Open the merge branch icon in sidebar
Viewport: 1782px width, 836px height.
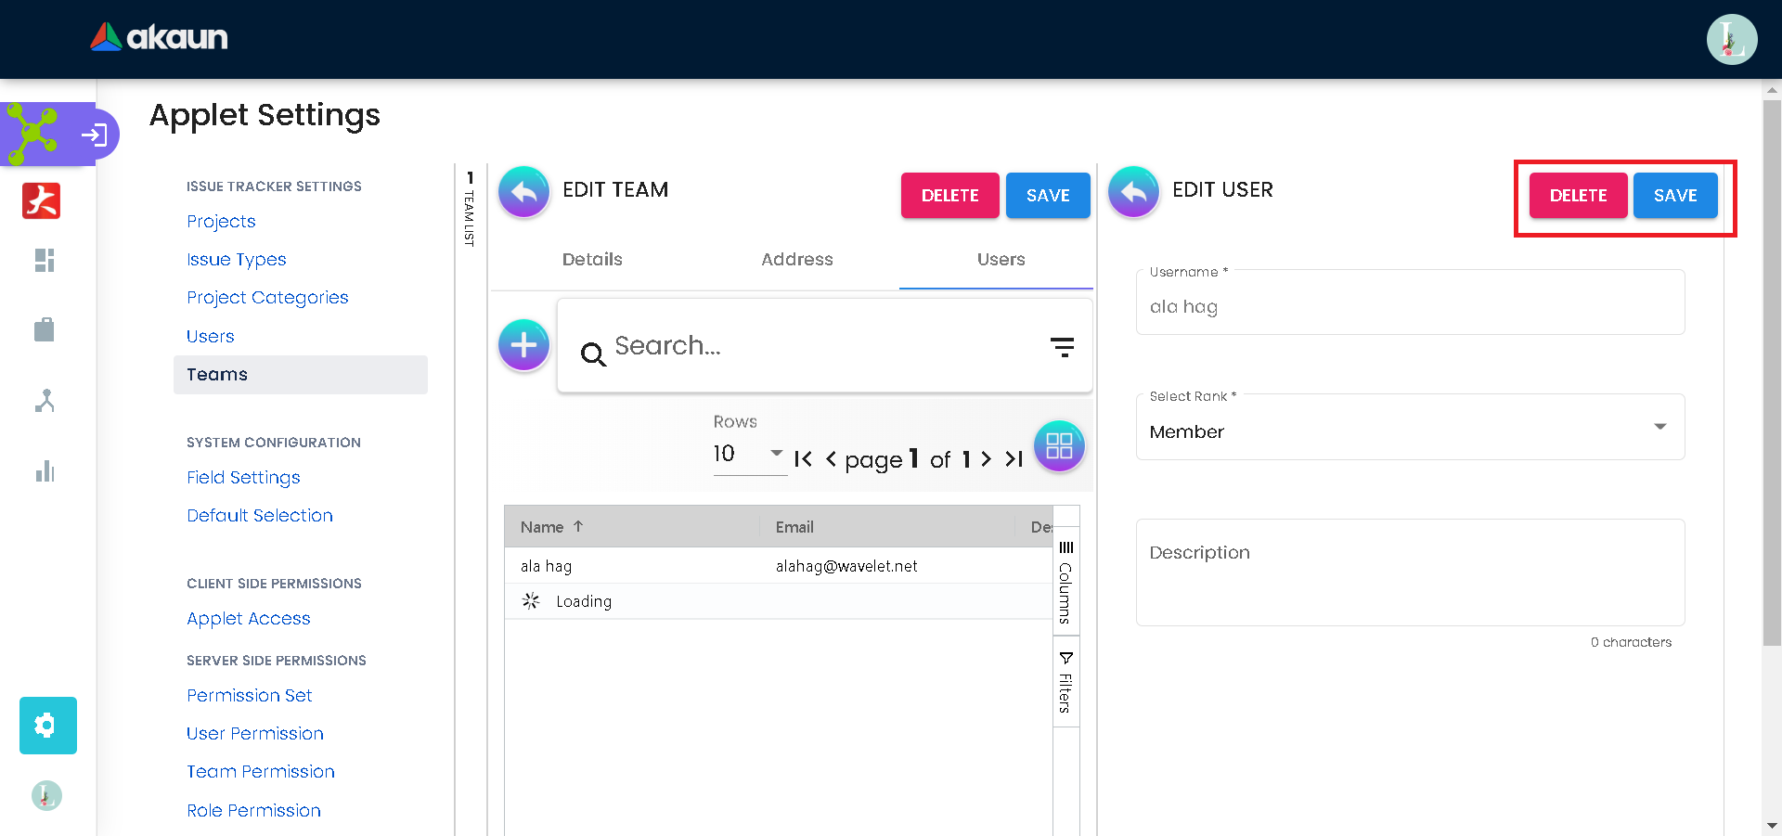[x=45, y=401]
